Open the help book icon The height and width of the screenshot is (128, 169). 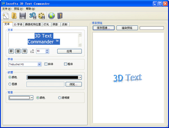pos(60,16)
